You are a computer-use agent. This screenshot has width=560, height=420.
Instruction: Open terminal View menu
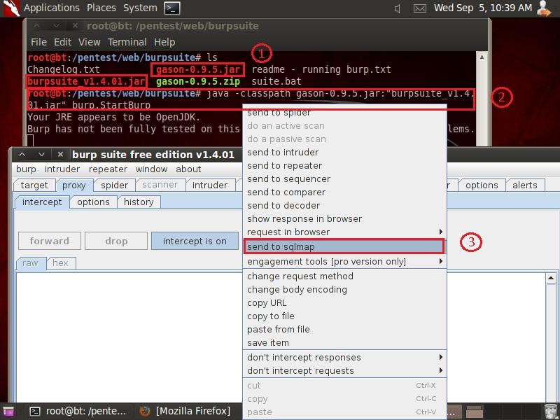pyautogui.click(x=90, y=42)
